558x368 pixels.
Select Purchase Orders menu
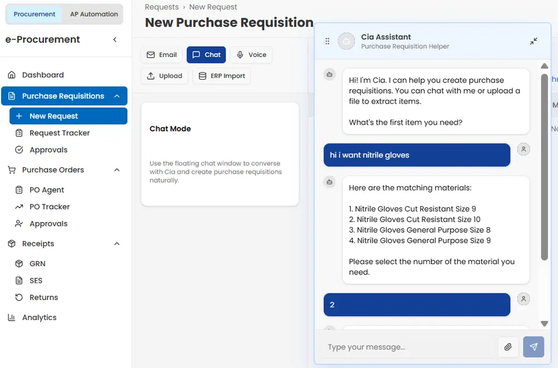point(53,170)
